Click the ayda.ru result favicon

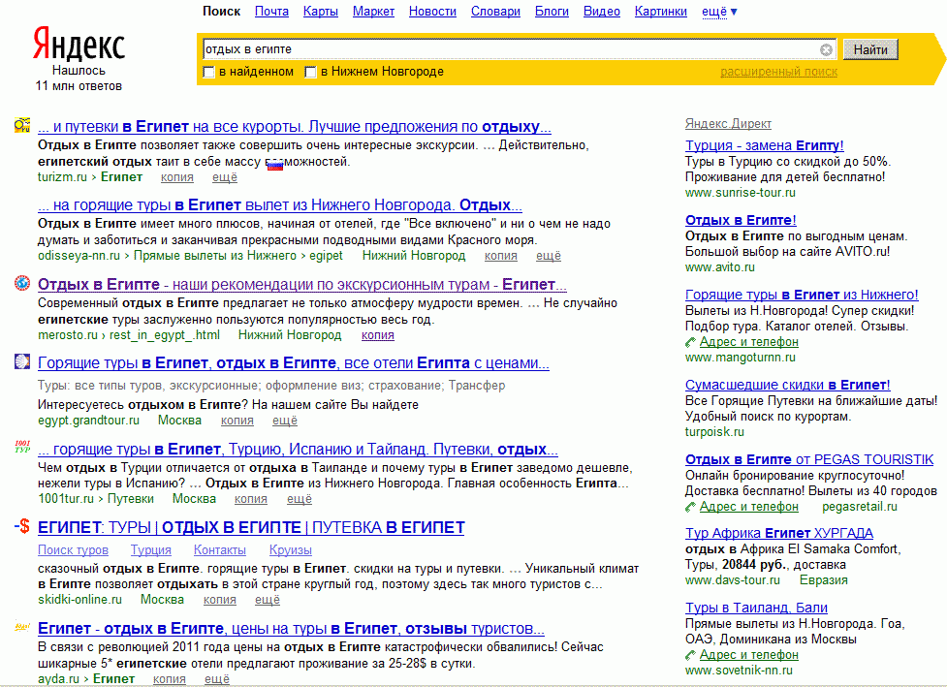point(21,627)
